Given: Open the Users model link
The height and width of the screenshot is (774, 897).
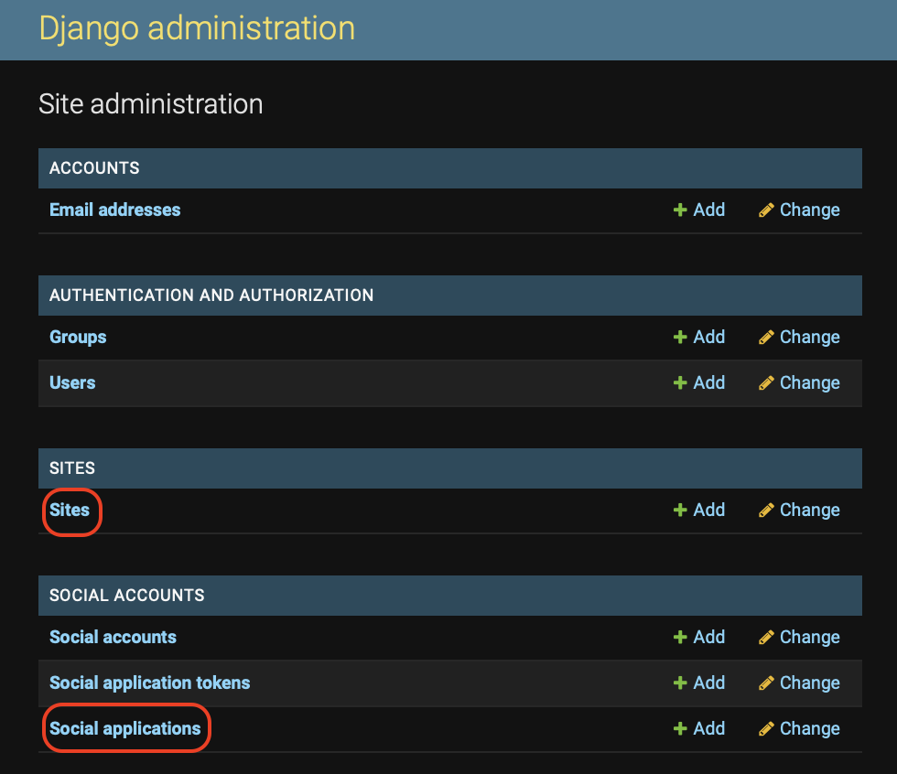Looking at the screenshot, I should [x=72, y=382].
